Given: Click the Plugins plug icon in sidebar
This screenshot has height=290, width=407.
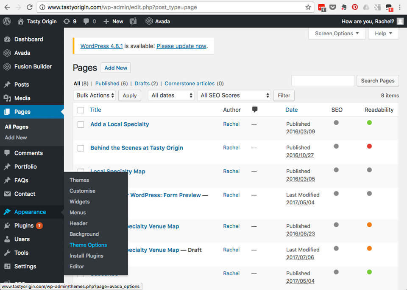Looking at the screenshot, I should (7, 225).
